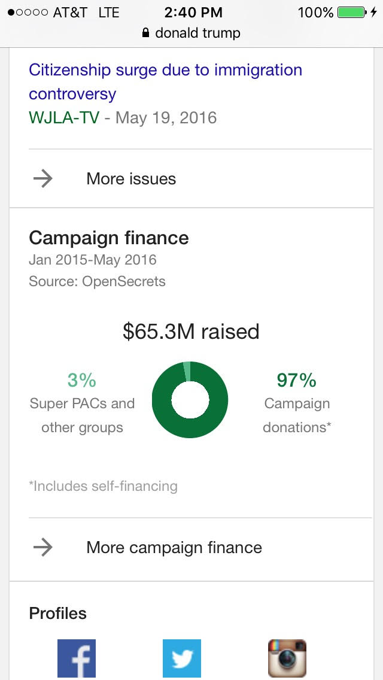The image size is (383, 680).
Task: Select the 97% Campaign donations figure
Action: 297,380
